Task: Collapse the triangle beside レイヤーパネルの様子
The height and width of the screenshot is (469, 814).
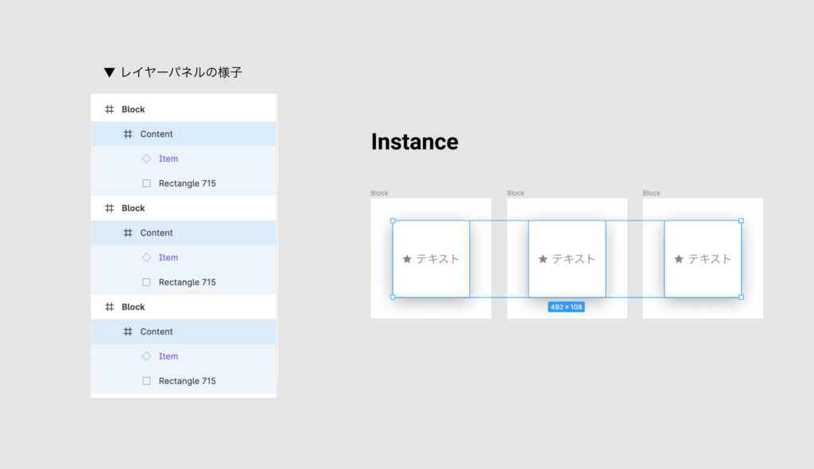Action: 110,72
